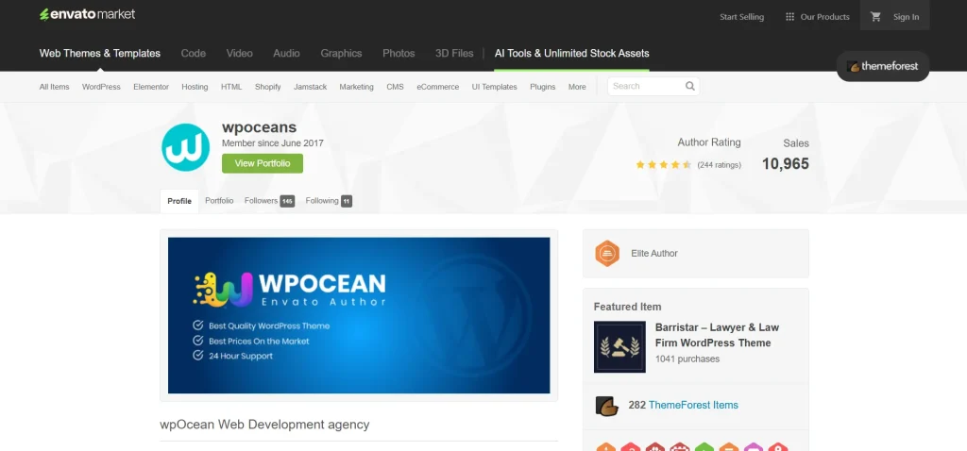Click the ThemeForest badge logo
Image resolution: width=967 pixels, height=451 pixels.
[883, 67]
